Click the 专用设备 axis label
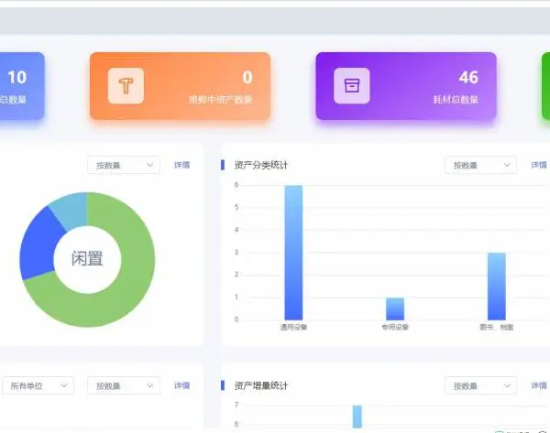 pyautogui.click(x=395, y=327)
